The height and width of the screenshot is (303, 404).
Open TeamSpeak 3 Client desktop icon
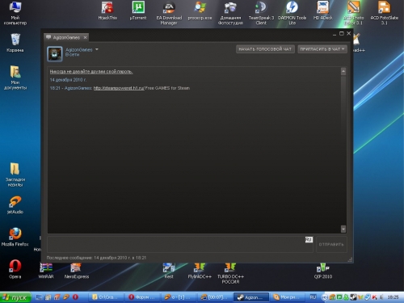tap(261, 13)
